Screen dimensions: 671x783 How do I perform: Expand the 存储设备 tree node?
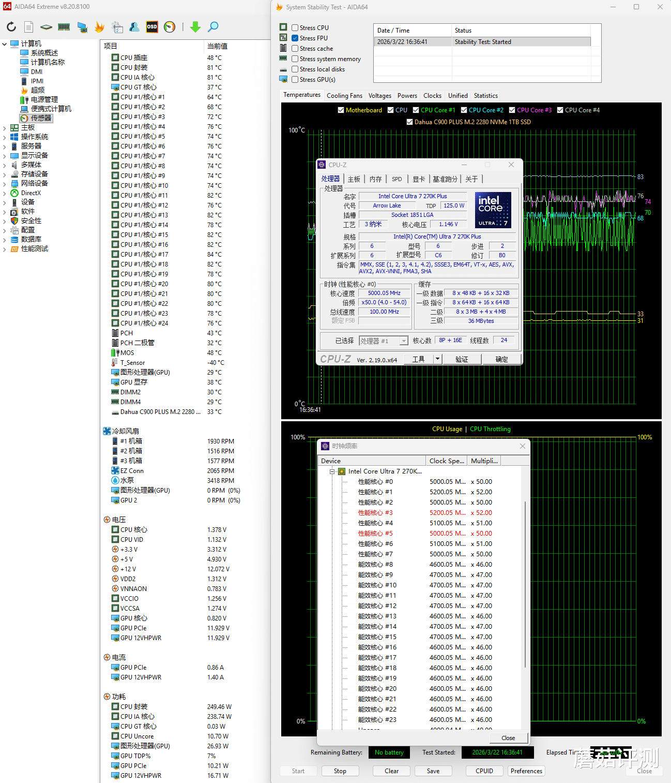tap(5, 174)
